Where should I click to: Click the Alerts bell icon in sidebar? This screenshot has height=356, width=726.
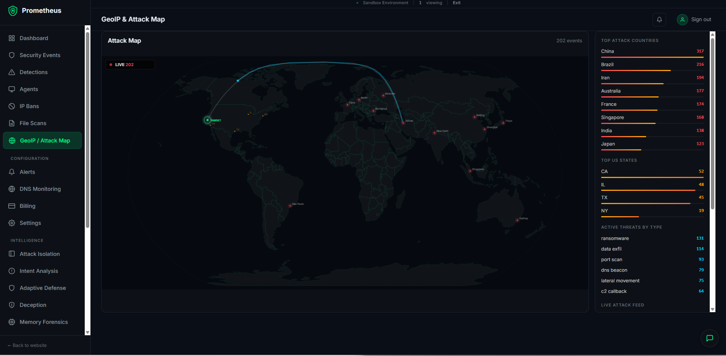click(12, 172)
